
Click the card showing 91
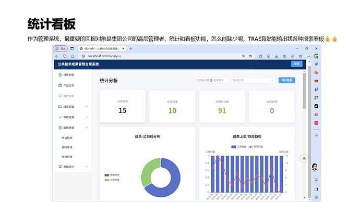pos(222,106)
